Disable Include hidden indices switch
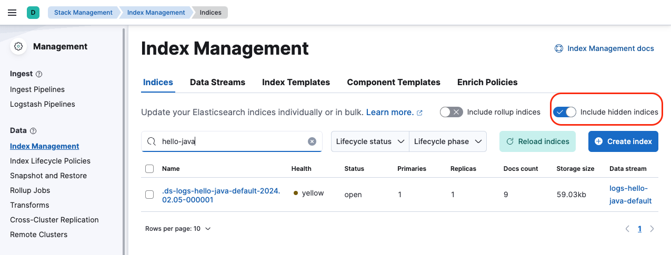The image size is (671, 255). [x=565, y=112]
